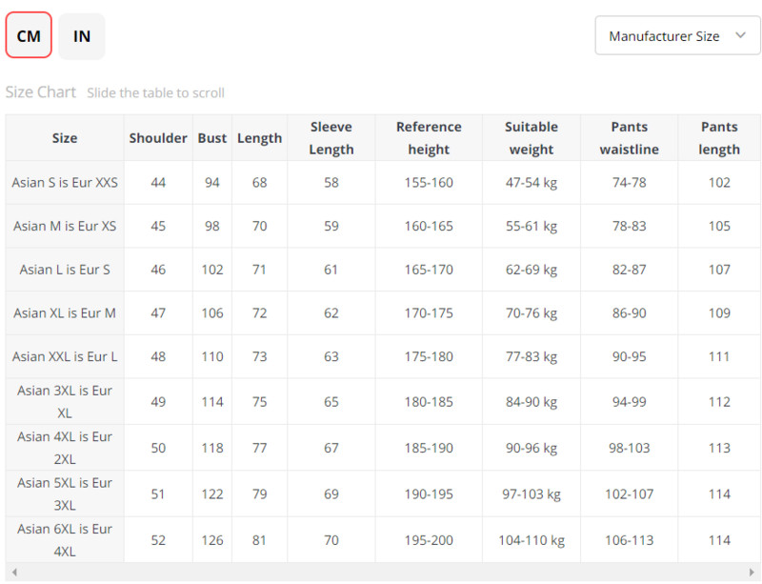Click the left arrow of horizontal scrollbar
The width and height of the screenshot is (762, 584).
(x=12, y=572)
